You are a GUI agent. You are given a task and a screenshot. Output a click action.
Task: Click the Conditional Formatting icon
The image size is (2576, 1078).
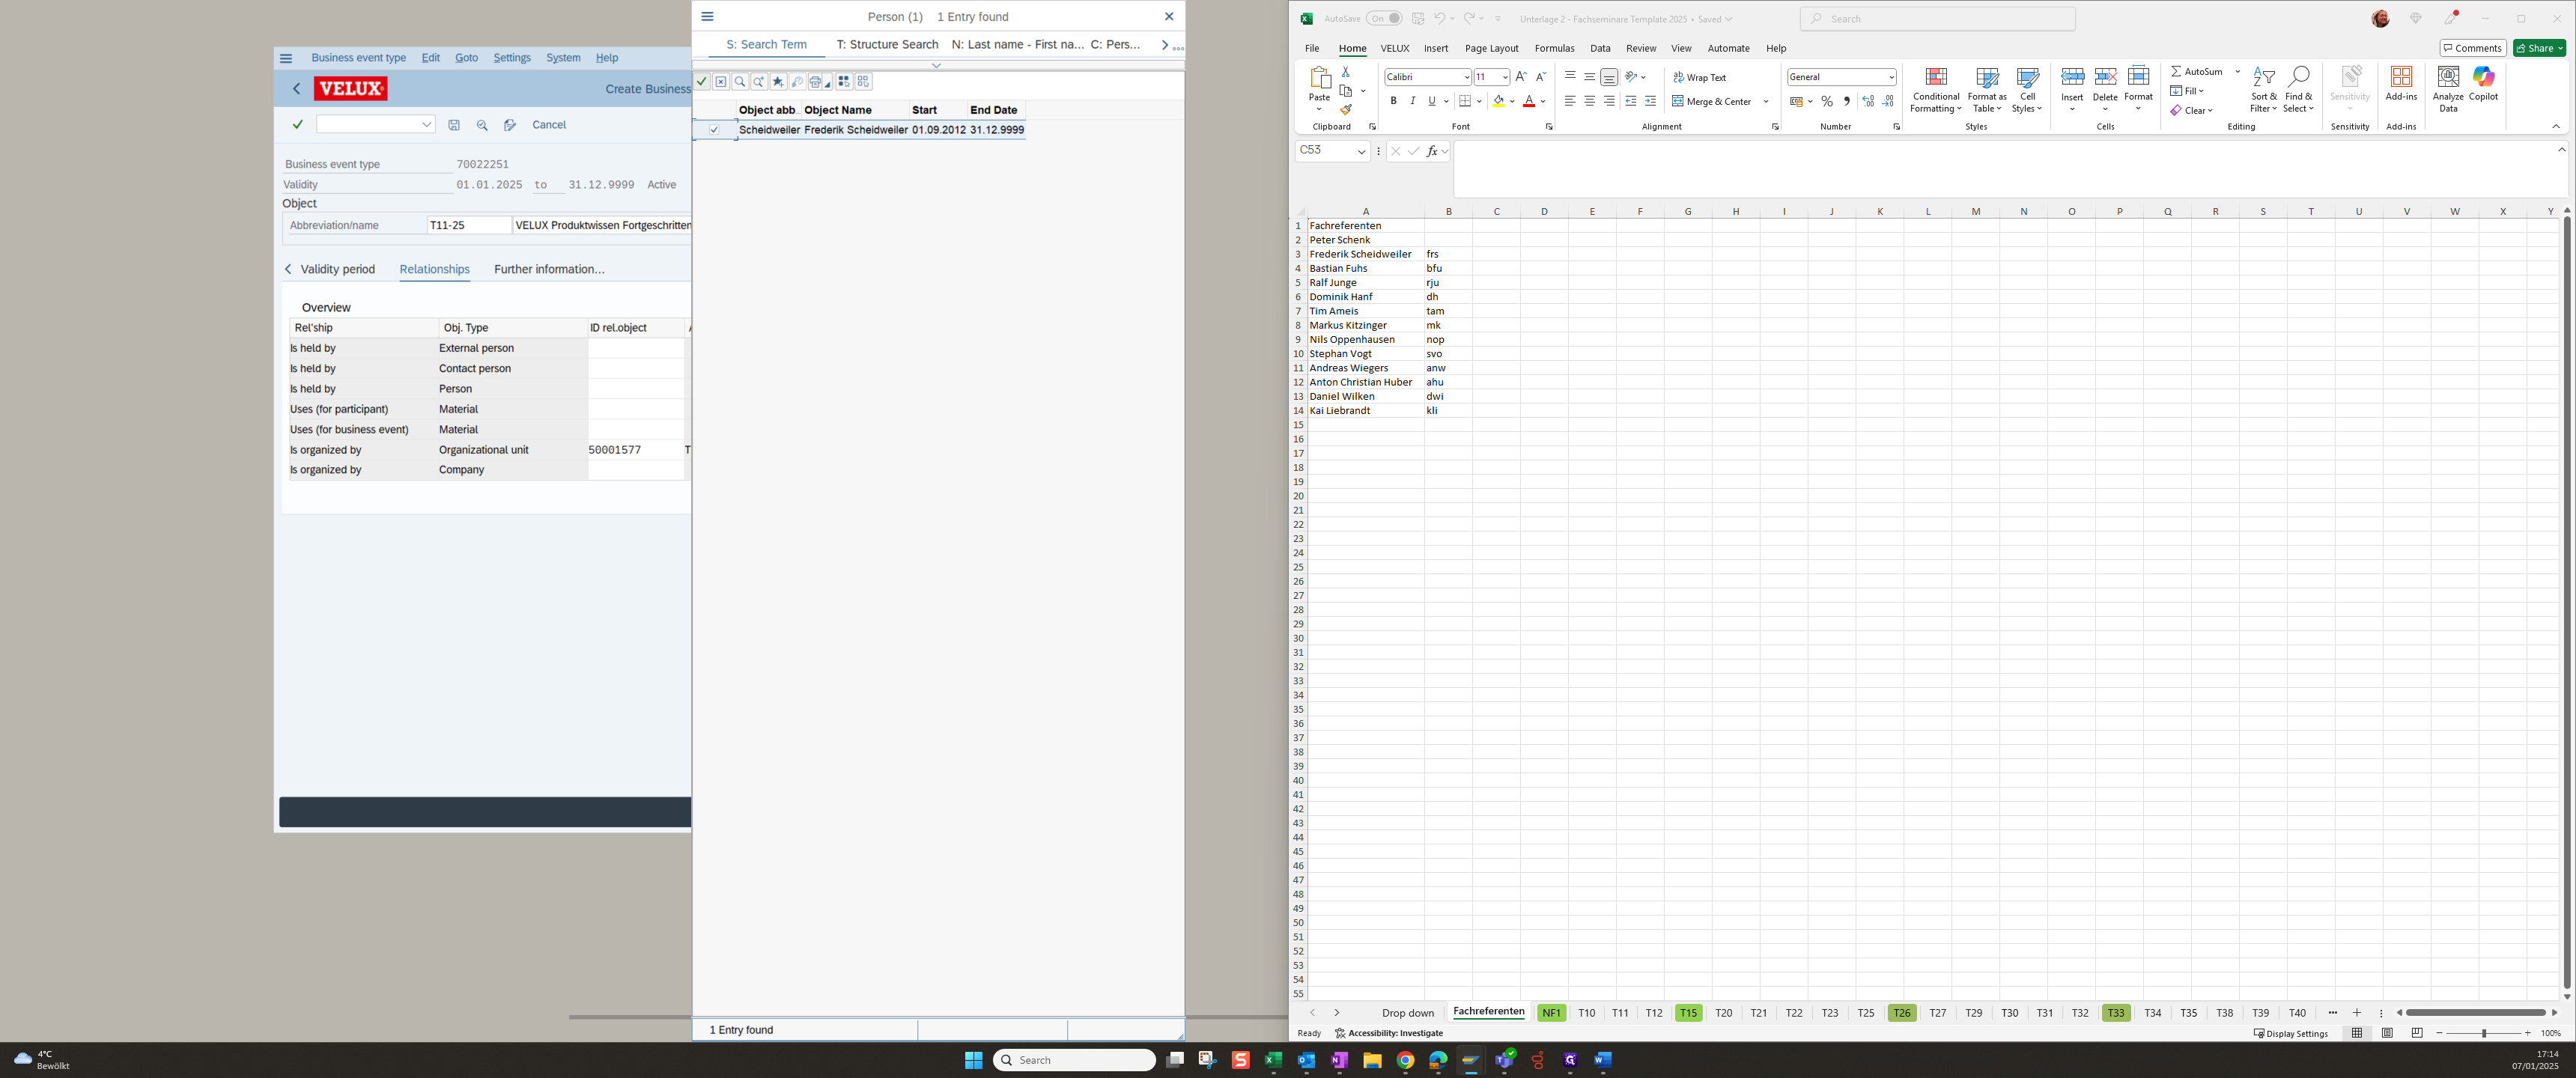1936,90
